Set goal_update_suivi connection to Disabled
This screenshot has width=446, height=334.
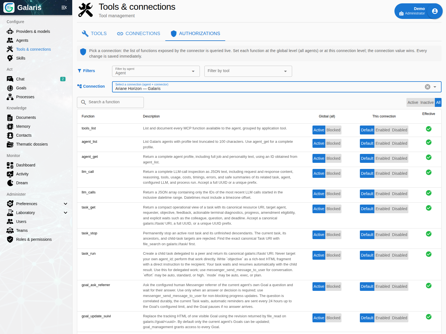pos(399,318)
